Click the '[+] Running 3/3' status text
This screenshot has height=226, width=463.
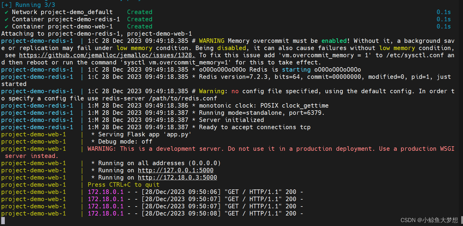click(x=28, y=5)
